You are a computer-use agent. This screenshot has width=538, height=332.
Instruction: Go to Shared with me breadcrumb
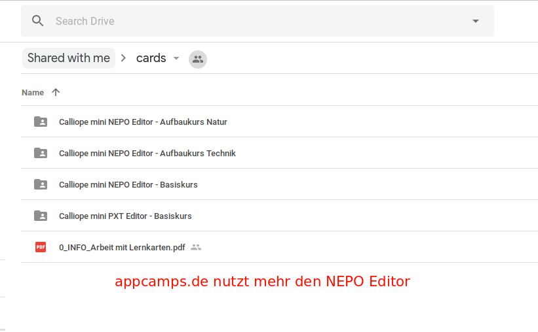click(x=69, y=58)
